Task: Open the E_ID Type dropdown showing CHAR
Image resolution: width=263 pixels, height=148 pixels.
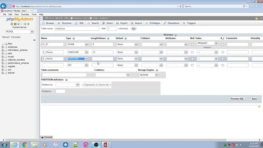Action: point(78,44)
